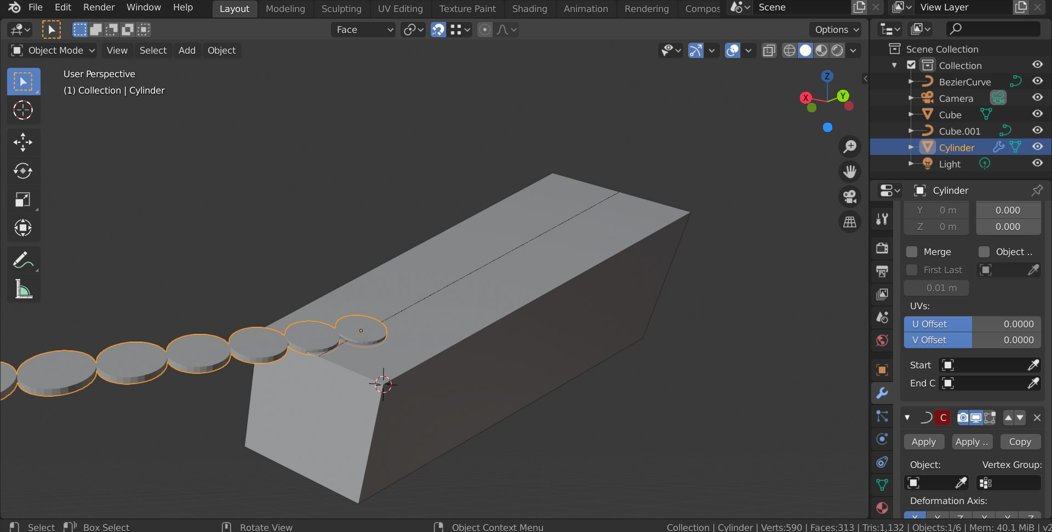The width and height of the screenshot is (1052, 532).
Task: Activate the Rotate tool
Action: click(x=23, y=171)
